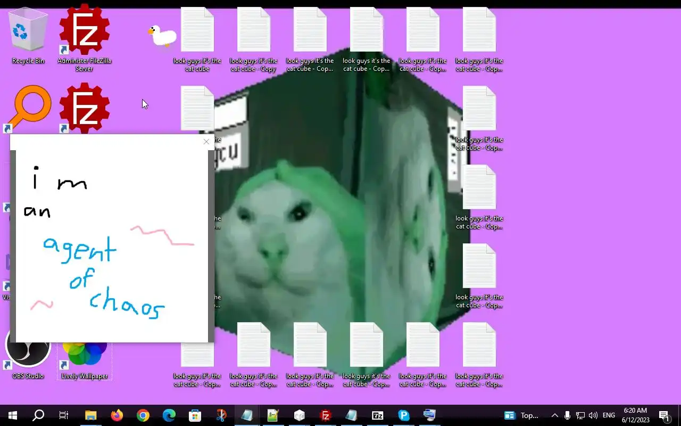Image resolution: width=681 pixels, height=426 pixels.
Task: Open network status tray icon
Action: coord(580,415)
